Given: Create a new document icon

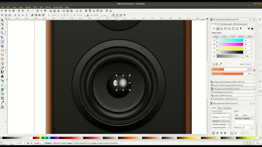Looking at the screenshot, I should pos(2,11).
